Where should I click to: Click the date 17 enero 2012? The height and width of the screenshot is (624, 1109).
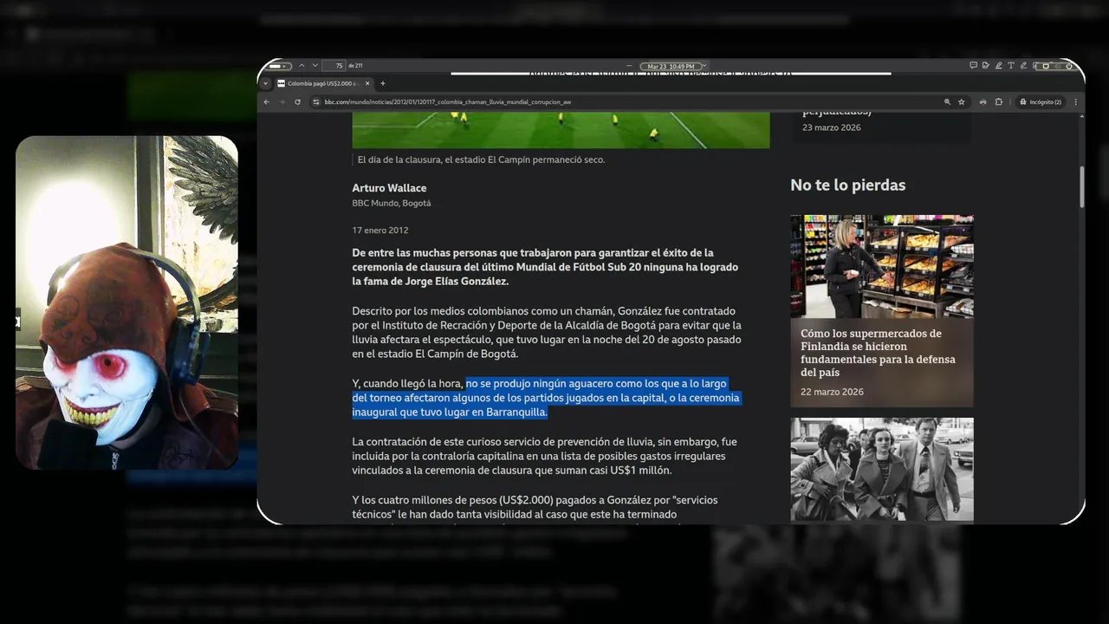tap(380, 231)
